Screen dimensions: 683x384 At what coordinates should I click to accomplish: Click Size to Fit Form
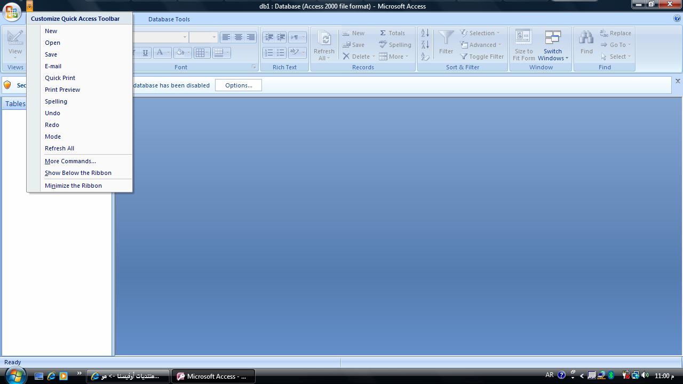[523, 45]
